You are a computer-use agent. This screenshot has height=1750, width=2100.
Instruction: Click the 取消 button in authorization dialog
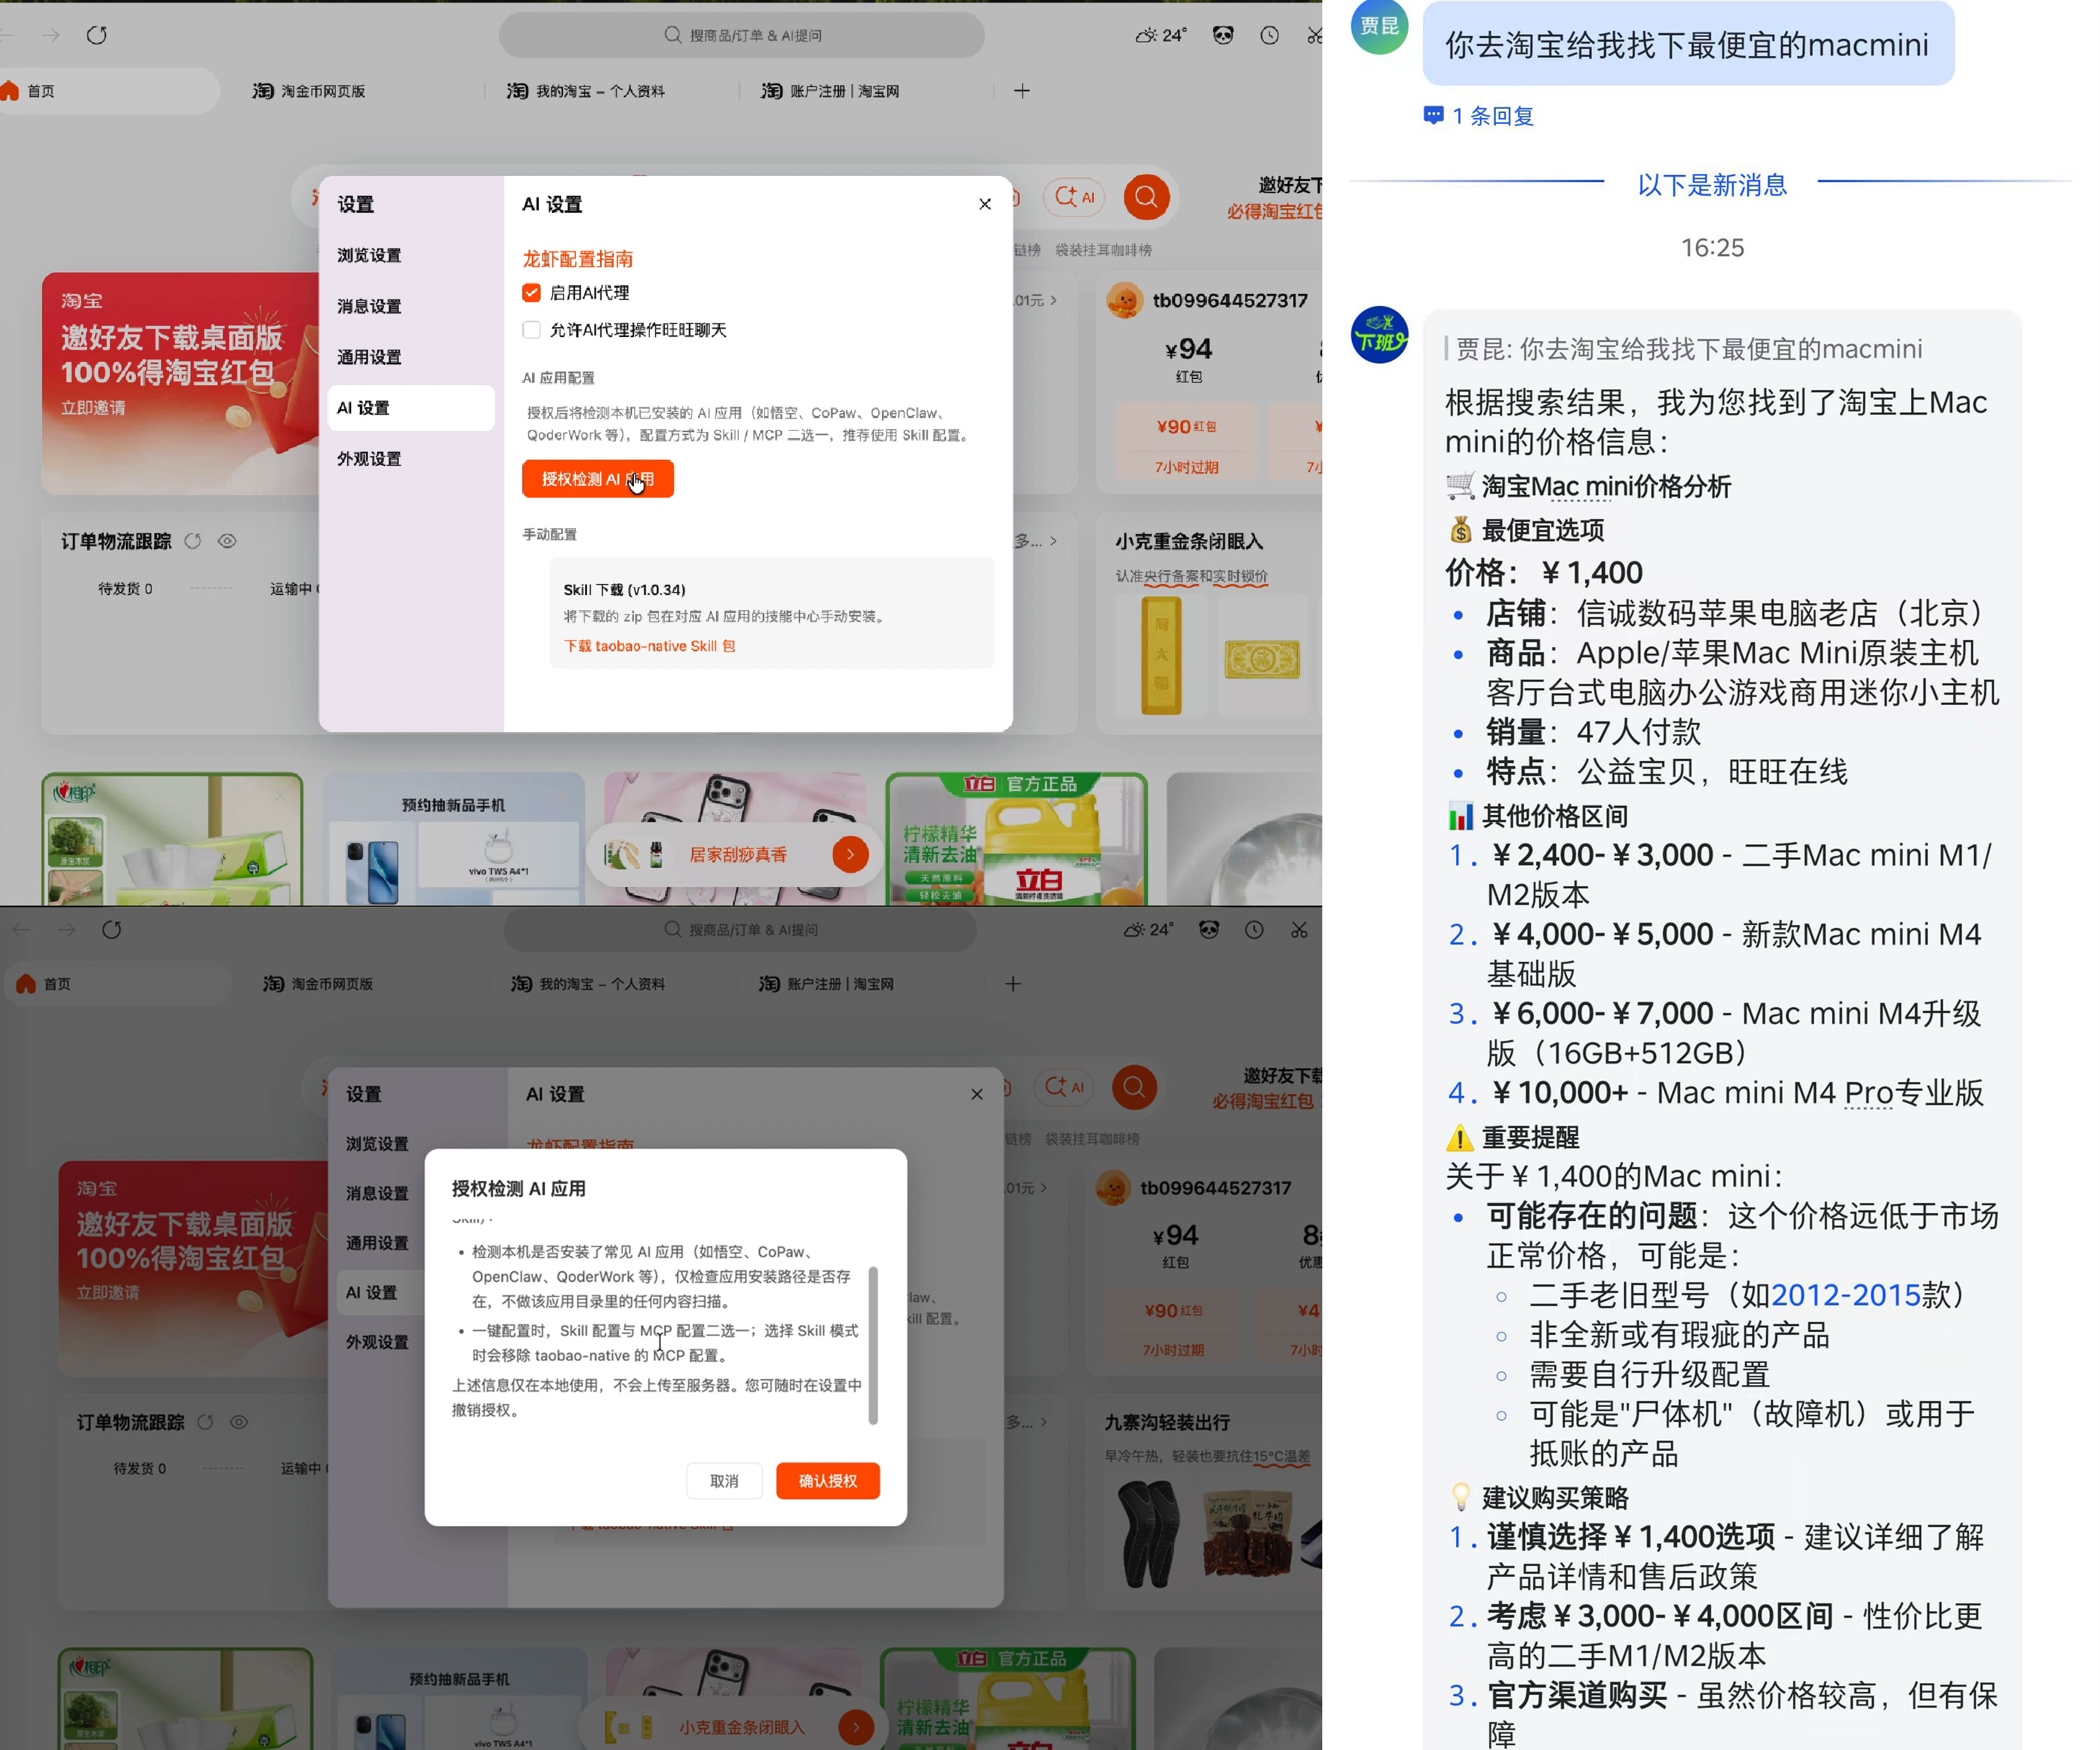[723, 1481]
